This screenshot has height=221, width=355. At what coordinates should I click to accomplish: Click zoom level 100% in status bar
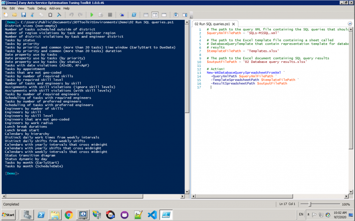[346, 204]
